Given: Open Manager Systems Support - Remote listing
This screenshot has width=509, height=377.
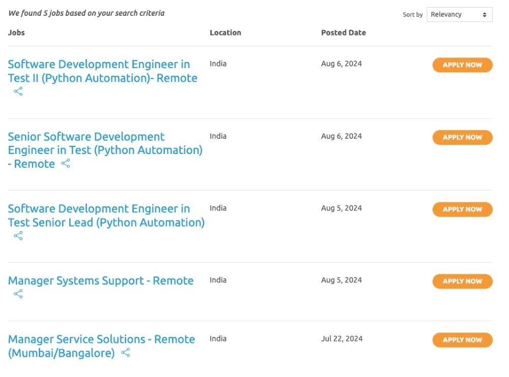Looking at the screenshot, I should (x=101, y=281).
